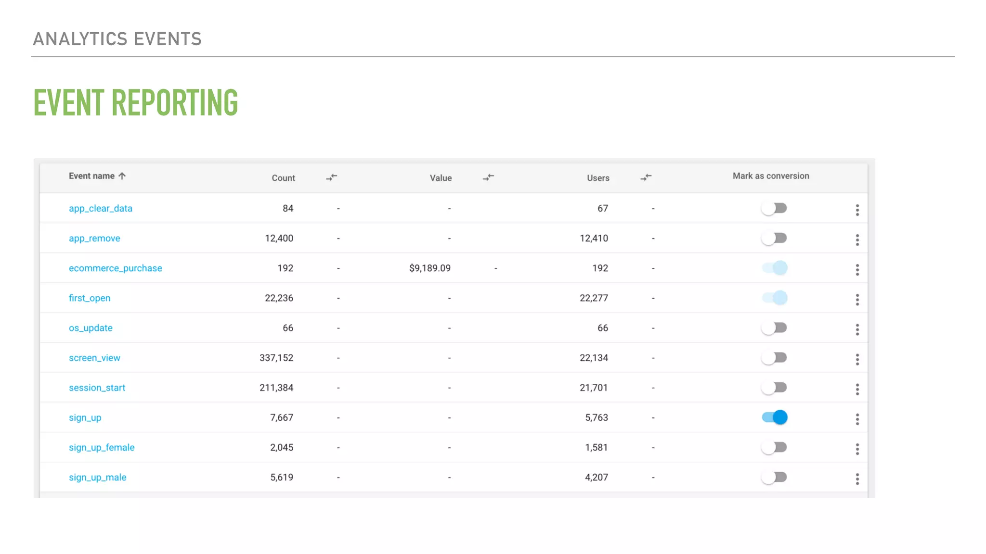Open the sign_up_male event link

click(98, 478)
